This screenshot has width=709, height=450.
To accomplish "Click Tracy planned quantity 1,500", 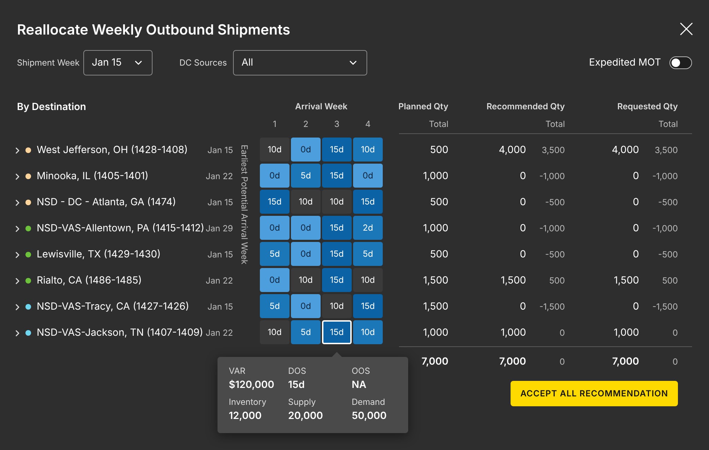I will [435, 306].
